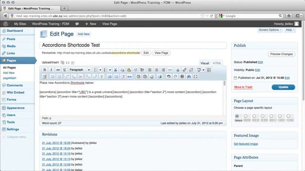Toggle bold formatting in editor toolbar
The height and width of the screenshot is (171, 305).
[44, 70]
